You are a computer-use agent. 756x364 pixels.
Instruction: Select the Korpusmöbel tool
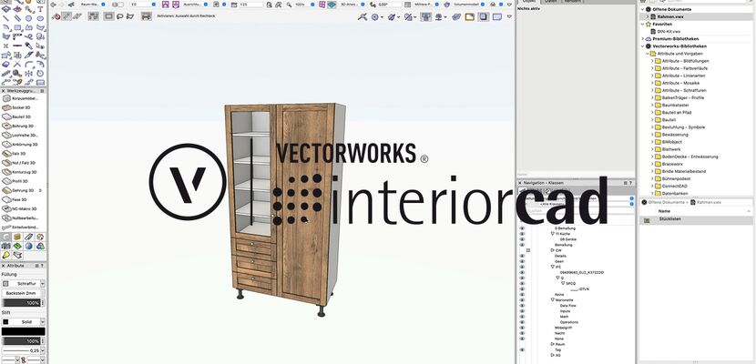pyautogui.click(x=24, y=98)
